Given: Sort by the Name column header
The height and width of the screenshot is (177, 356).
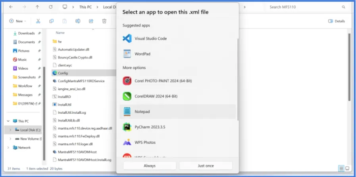Looking at the screenshot, I should point(60,33).
